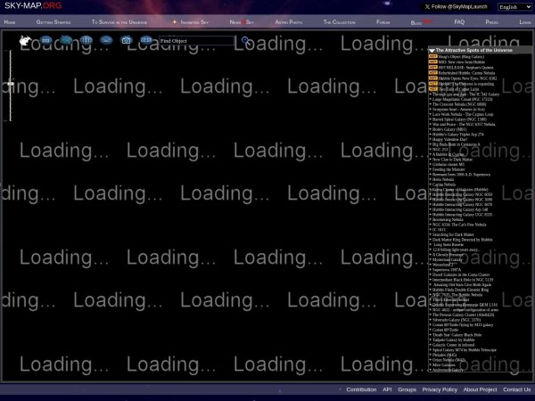
Task: Open the Contact Us footer link
Action: pyautogui.click(x=516, y=389)
